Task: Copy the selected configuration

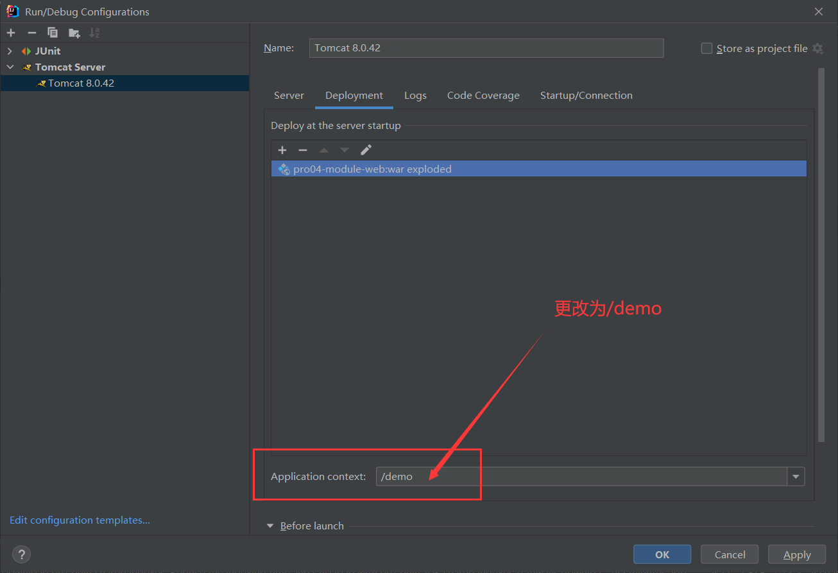Action: [53, 33]
